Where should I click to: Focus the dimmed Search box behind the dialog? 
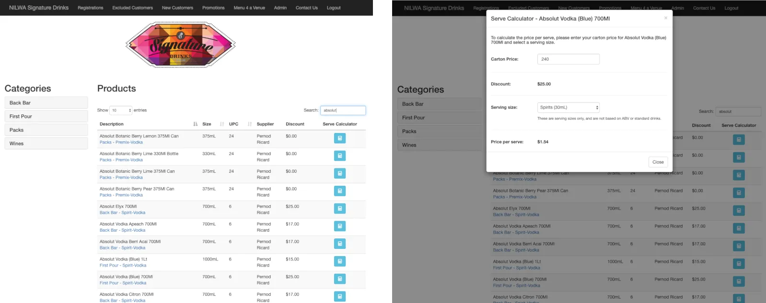click(x=738, y=112)
